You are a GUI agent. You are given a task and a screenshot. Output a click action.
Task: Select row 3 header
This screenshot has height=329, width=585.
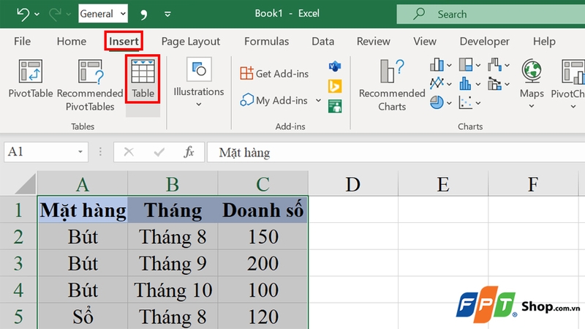click(x=18, y=263)
